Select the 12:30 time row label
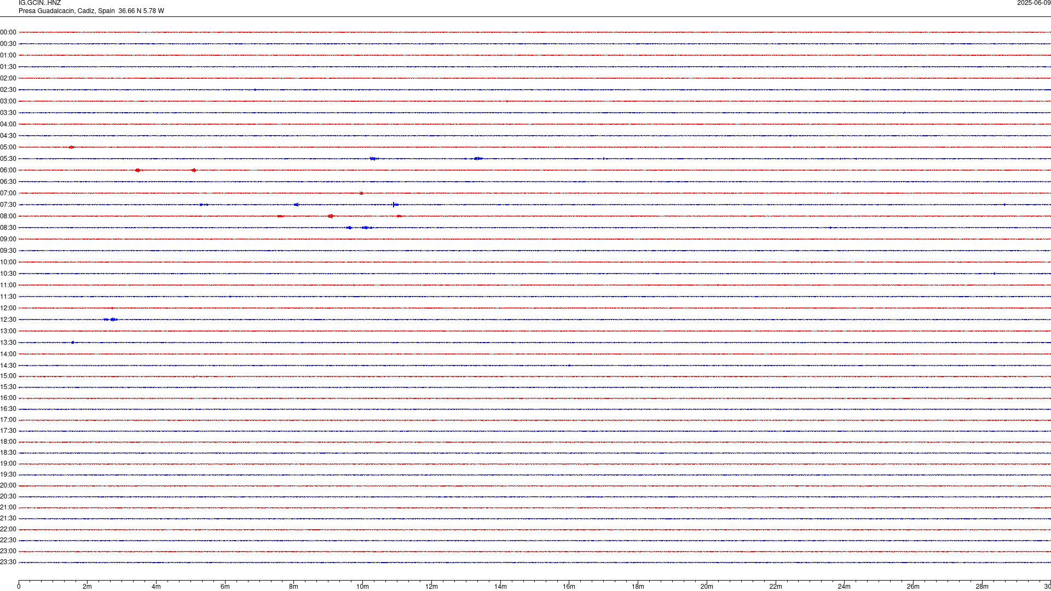1051x591 pixels. [x=8, y=320]
